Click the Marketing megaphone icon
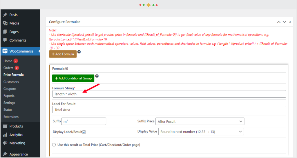Screen dimensions: 297x158 5,143
